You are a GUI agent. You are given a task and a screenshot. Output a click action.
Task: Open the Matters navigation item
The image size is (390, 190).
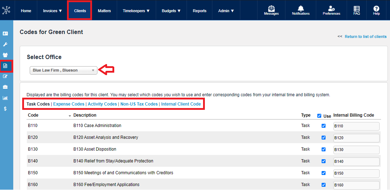pyautogui.click(x=104, y=11)
